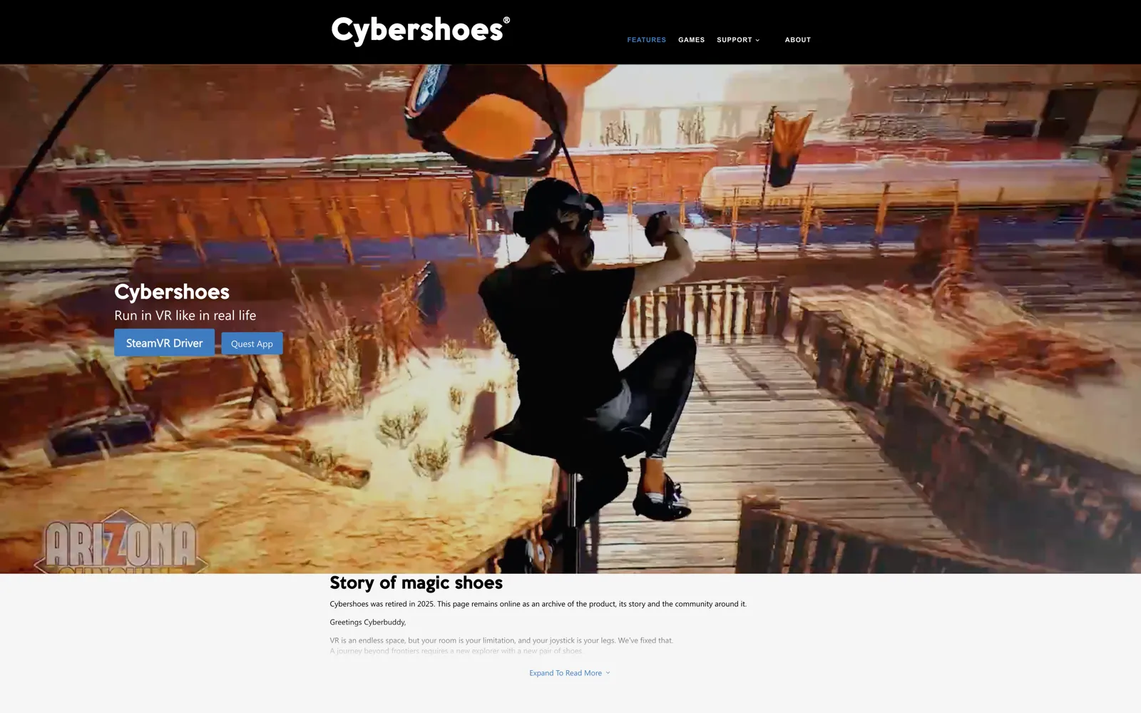Screen dimensions: 1141x713
Task: Click the 'Cybershoes' hero title text
Action: pyautogui.click(x=172, y=292)
